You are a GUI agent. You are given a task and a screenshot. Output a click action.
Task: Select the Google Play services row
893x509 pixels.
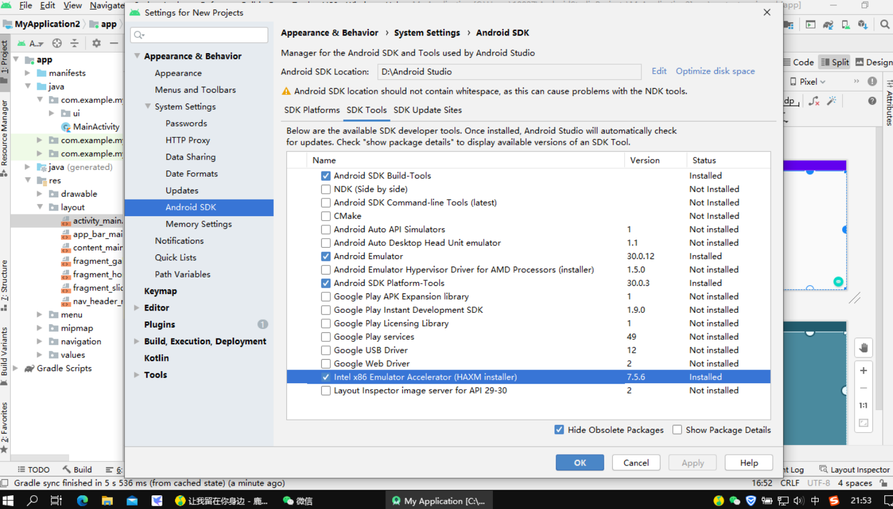529,337
